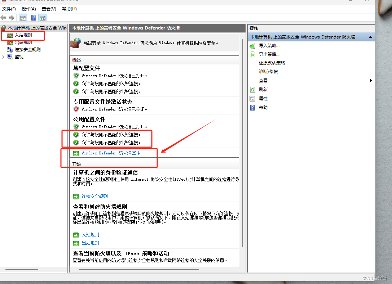
Task: Click the blue Help question mark toolbar icon
Action: [x=34, y=18]
